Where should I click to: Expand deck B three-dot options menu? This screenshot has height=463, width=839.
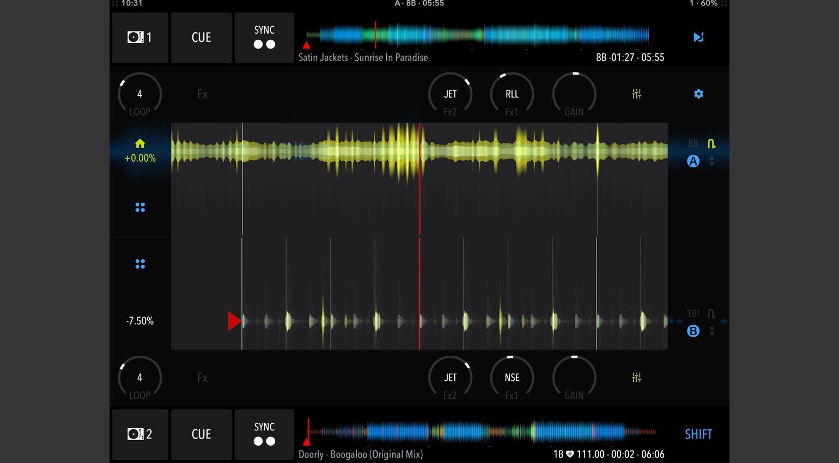point(712,331)
